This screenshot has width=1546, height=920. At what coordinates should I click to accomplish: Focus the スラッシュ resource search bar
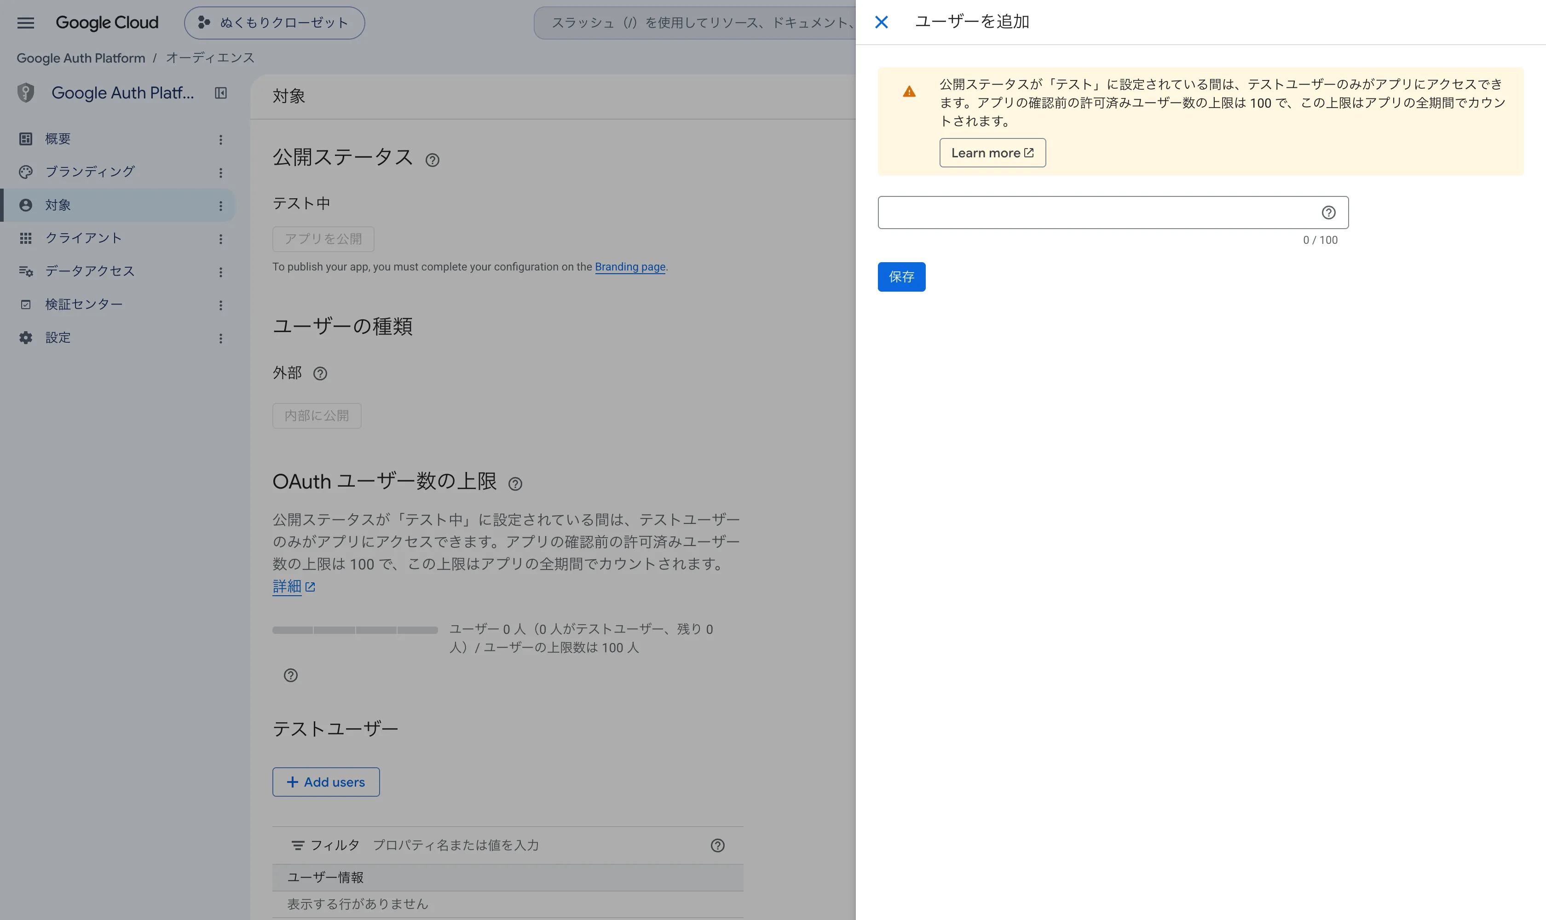click(695, 23)
